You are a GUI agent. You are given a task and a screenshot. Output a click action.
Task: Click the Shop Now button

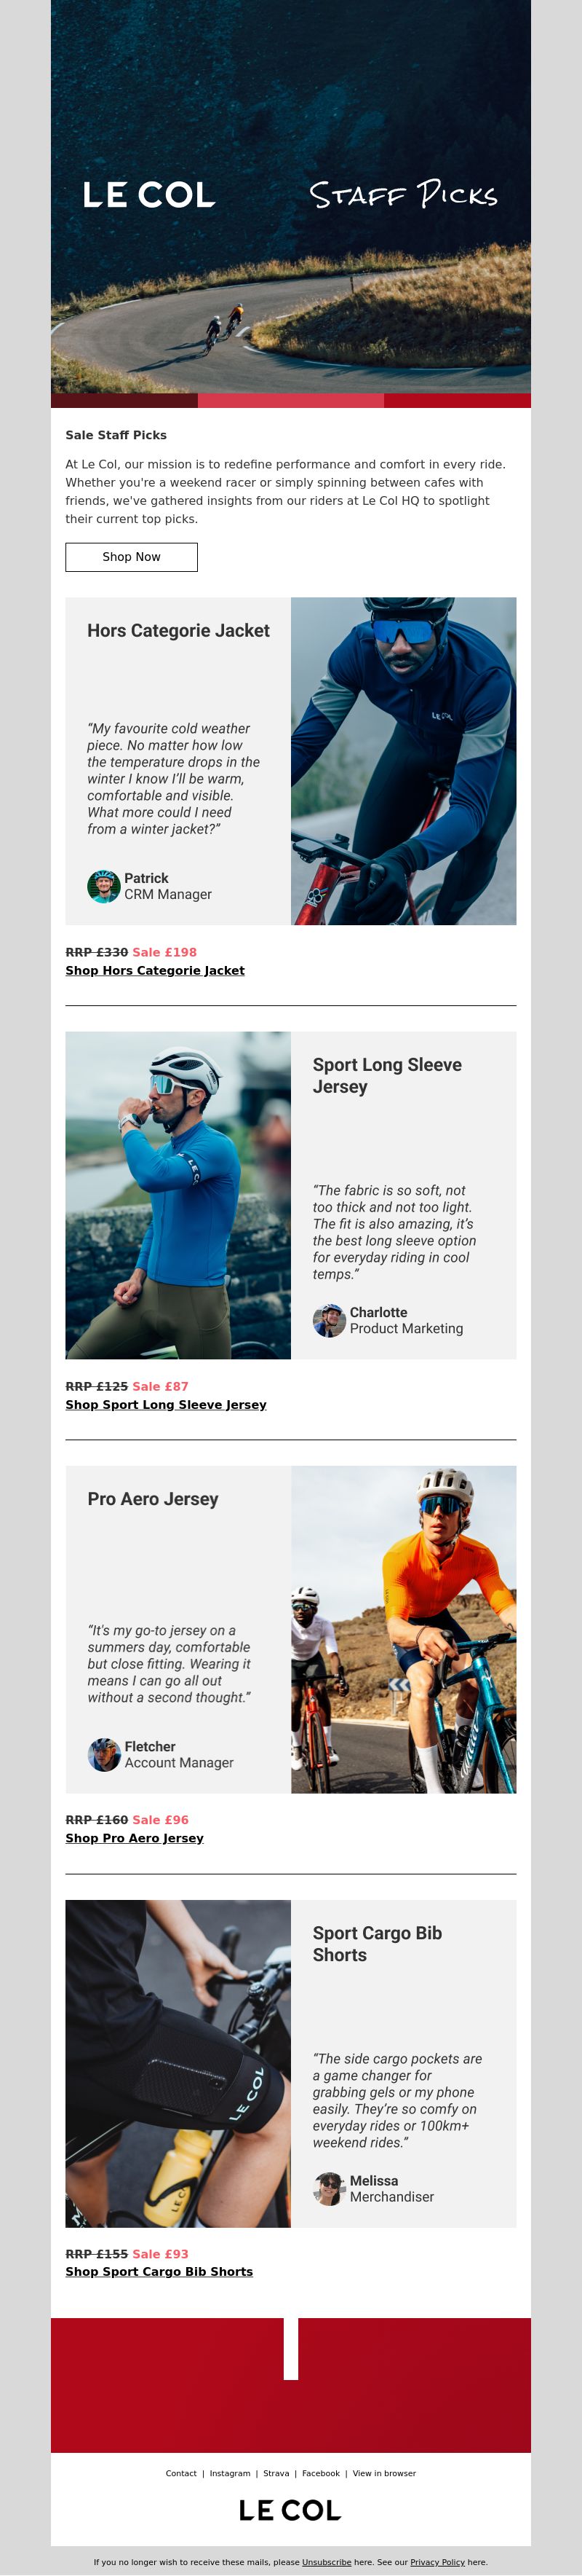coord(131,557)
